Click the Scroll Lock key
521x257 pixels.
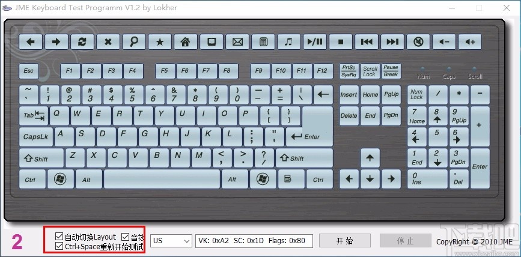pos(370,71)
